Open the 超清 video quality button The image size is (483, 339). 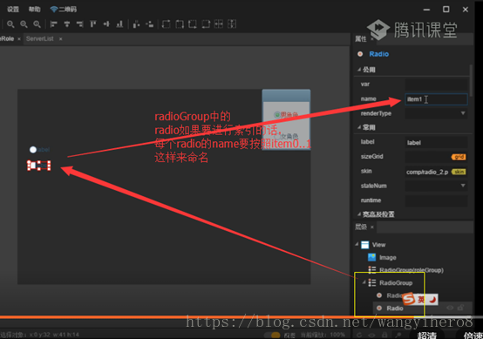tap(427, 336)
